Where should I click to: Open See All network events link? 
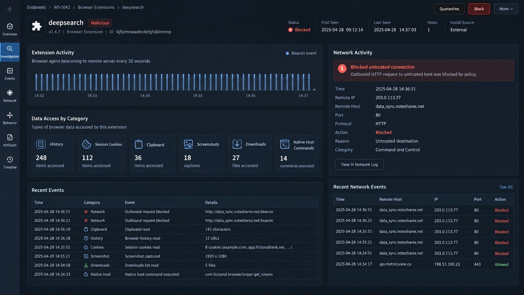[x=506, y=187]
